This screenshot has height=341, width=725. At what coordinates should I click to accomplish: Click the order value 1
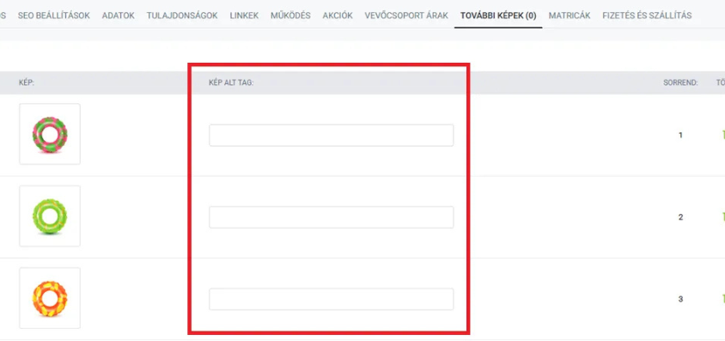point(680,136)
